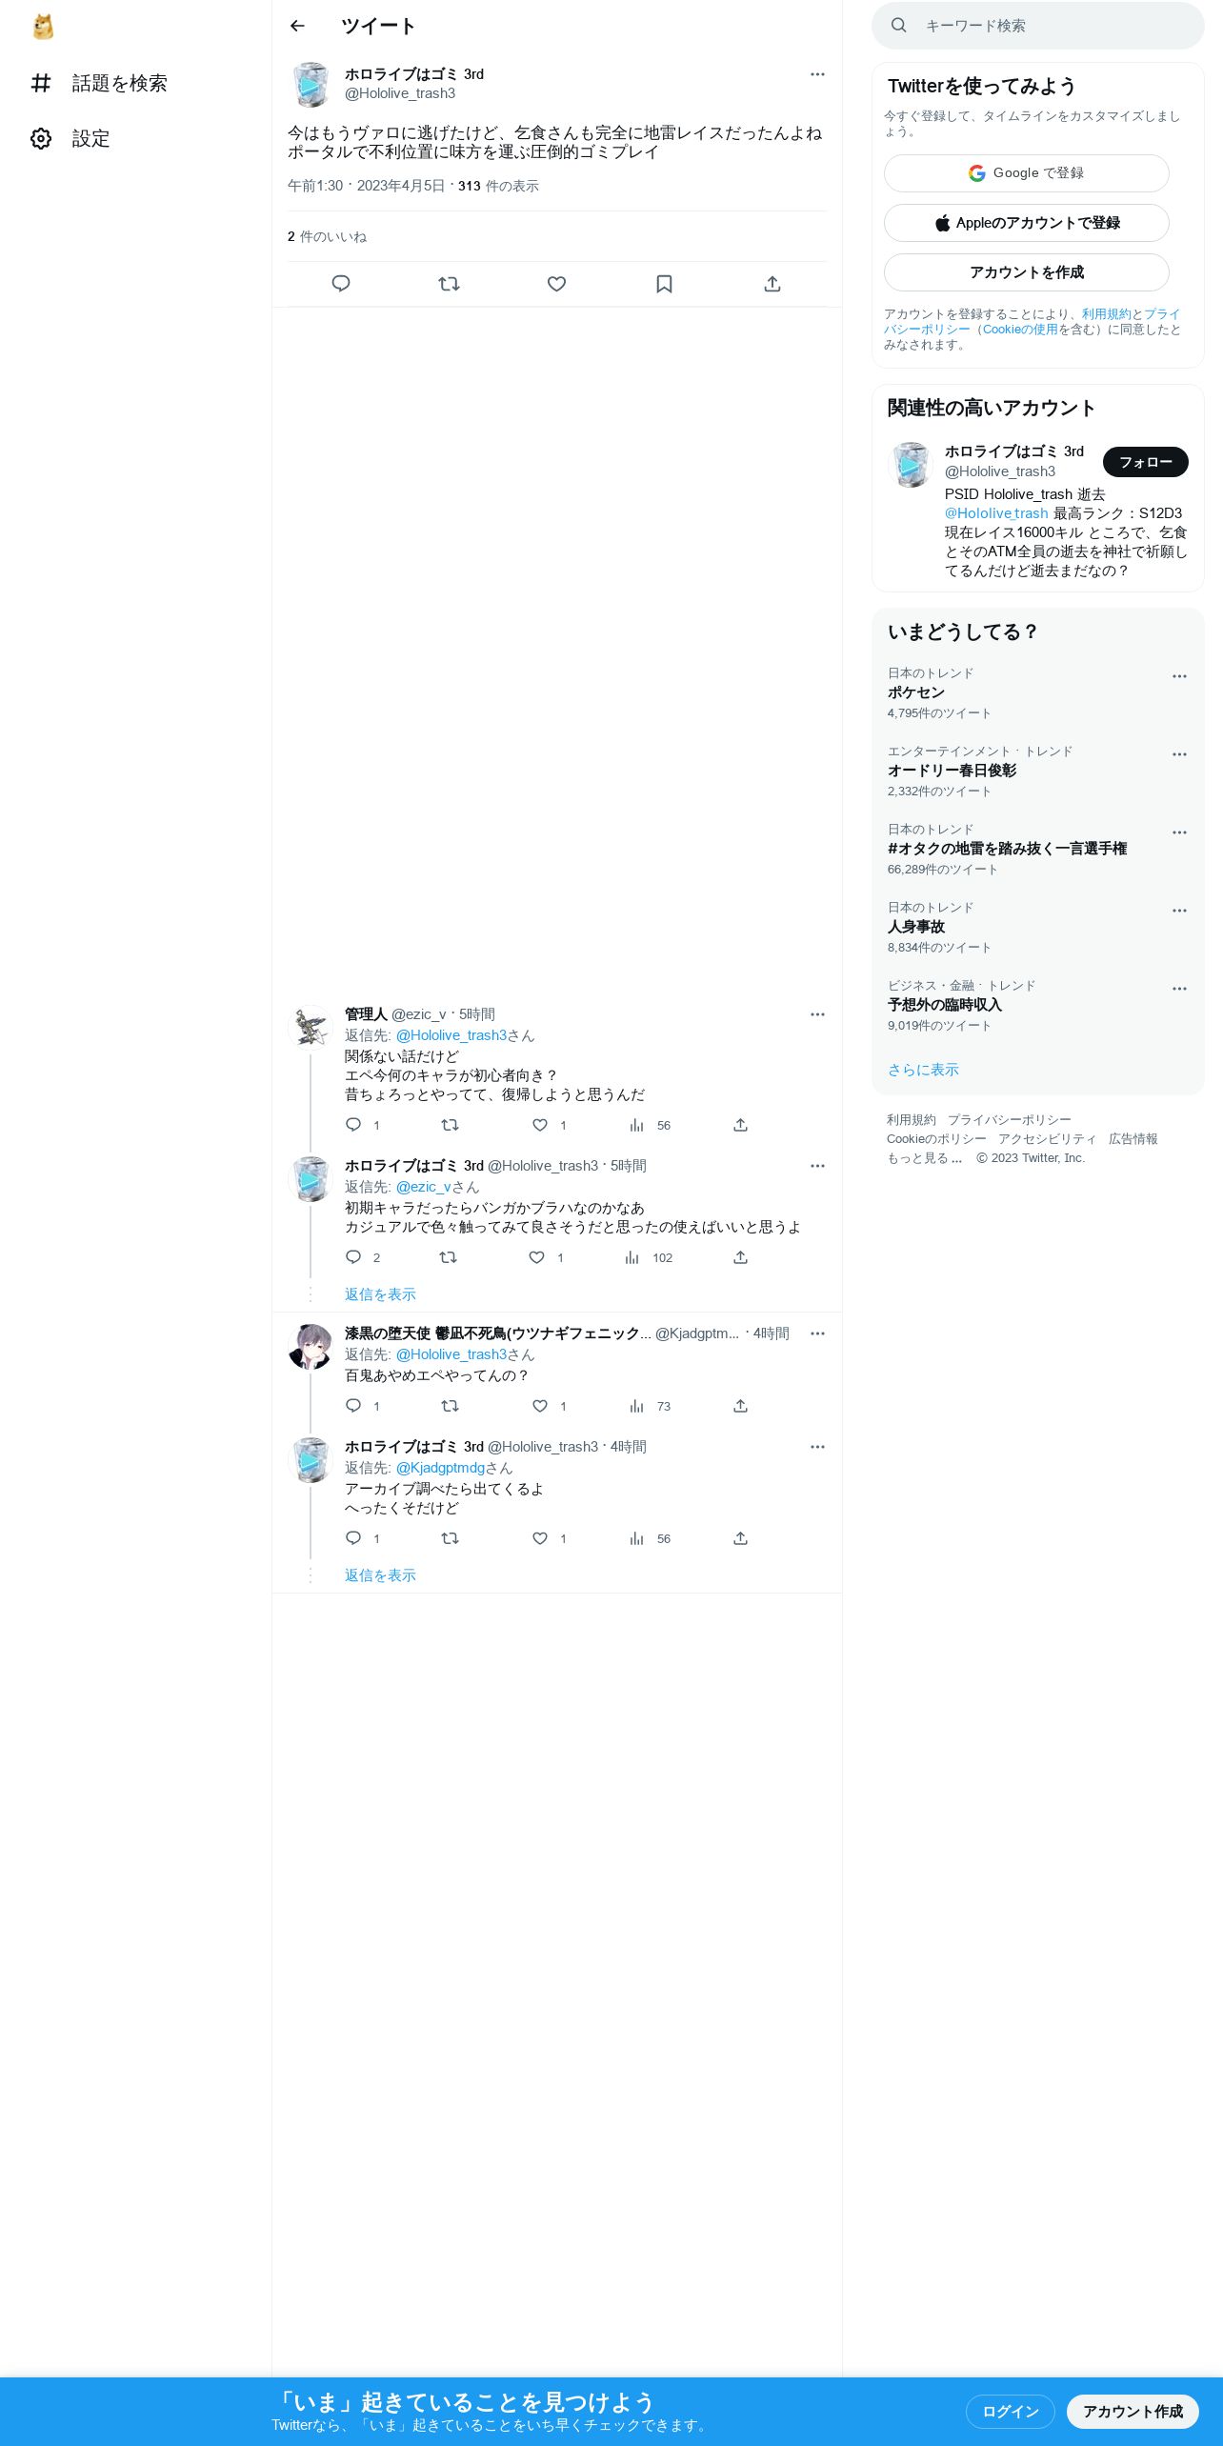This screenshot has width=1223, height=2446.
Task: Click the Doge logo home icon
Action: click(43, 27)
